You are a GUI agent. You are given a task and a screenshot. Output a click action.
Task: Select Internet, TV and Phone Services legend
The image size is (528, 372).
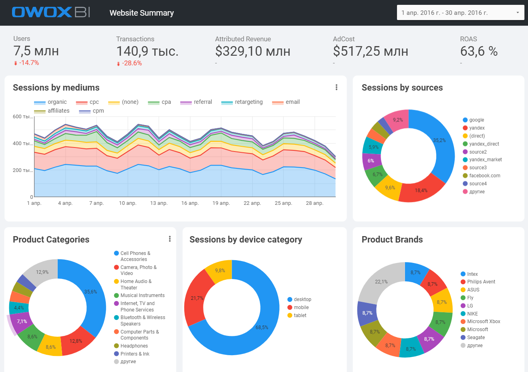coord(134,307)
